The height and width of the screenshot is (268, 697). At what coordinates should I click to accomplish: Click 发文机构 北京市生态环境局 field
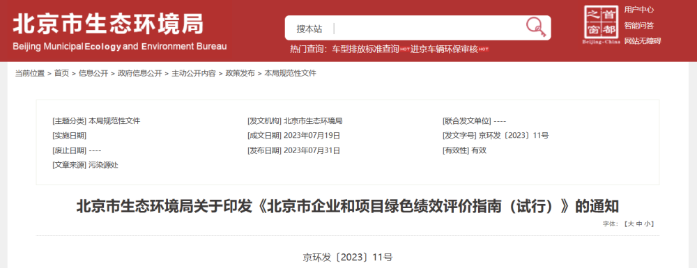pyautogui.click(x=295, y=120)
